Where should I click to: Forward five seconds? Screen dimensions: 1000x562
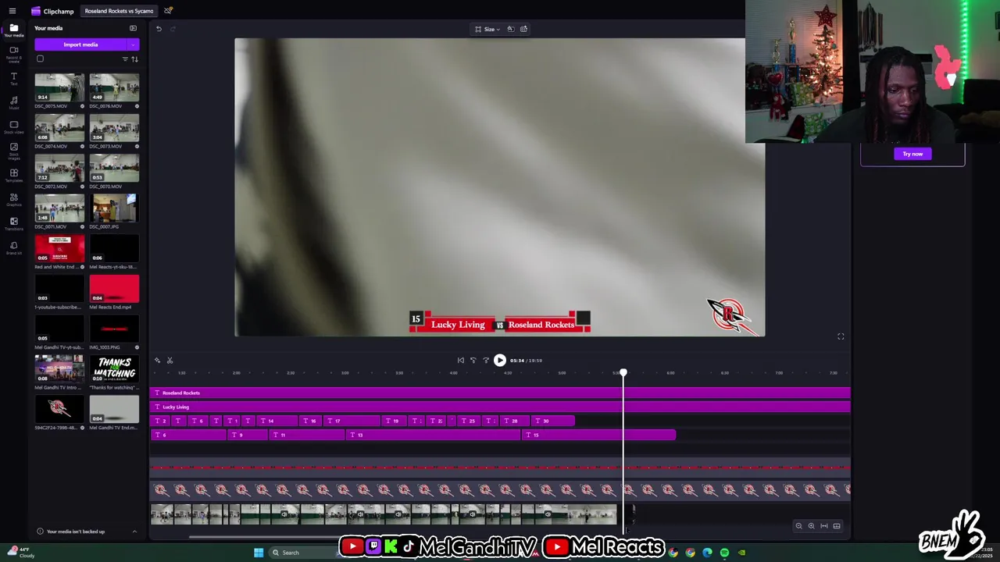coord(485,360)
